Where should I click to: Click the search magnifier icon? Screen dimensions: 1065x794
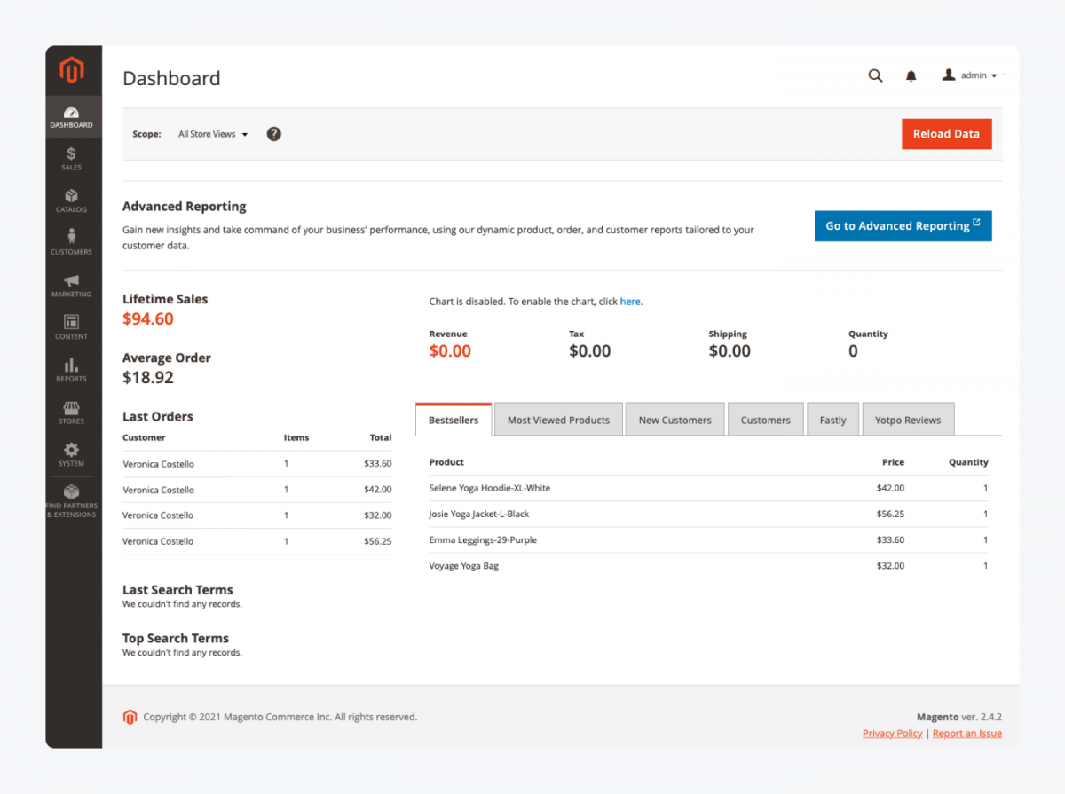pos(875,75)
